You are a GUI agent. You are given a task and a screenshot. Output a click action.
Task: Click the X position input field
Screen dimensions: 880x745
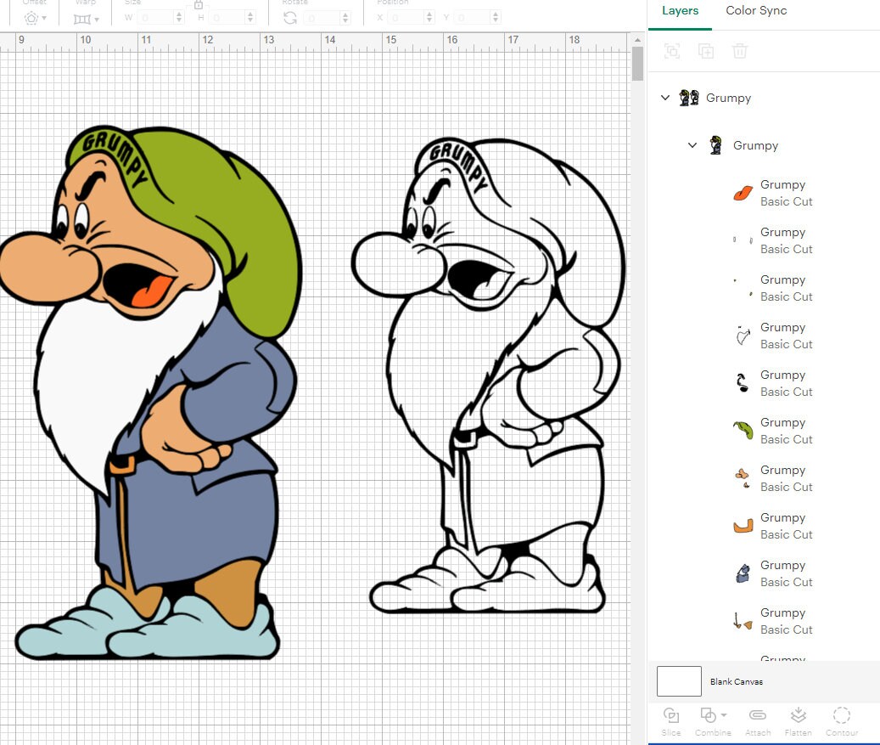click(x=406, y=18)
